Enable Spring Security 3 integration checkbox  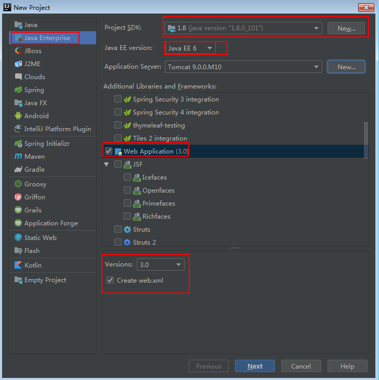pos(118,99)
